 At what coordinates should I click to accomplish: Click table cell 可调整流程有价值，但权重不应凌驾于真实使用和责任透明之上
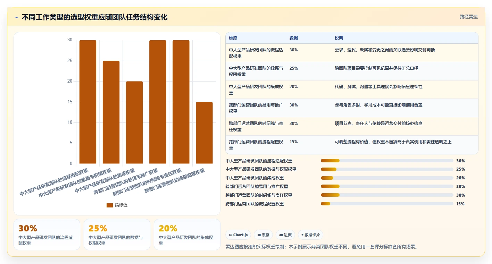tap(393, 142)
